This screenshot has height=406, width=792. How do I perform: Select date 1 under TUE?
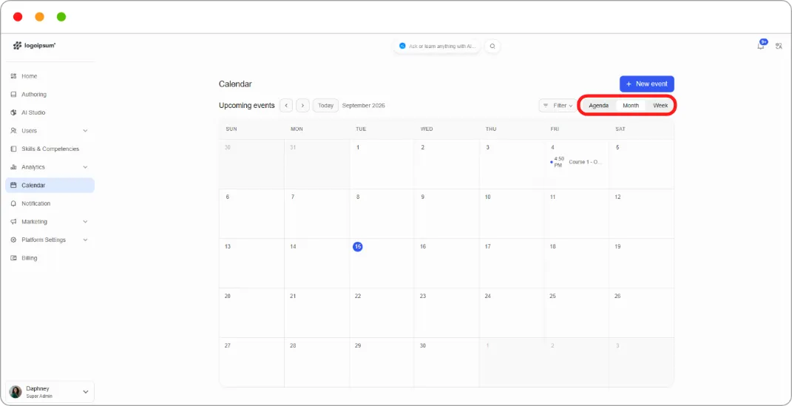358,147
